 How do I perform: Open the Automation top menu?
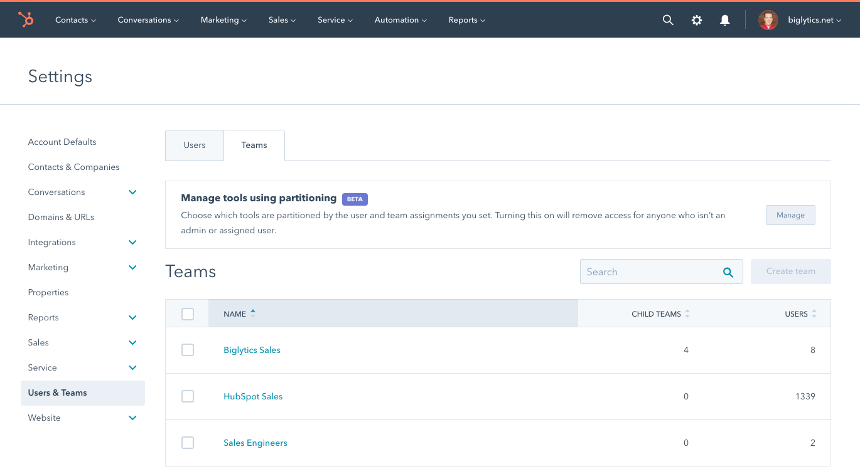pyautogui.click(x=400, y=20)
